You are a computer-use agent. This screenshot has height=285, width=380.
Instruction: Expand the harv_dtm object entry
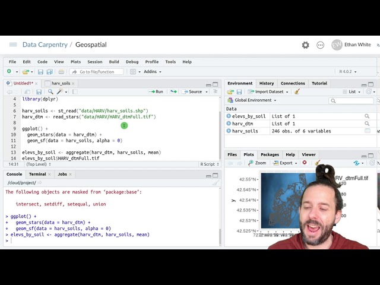(x=229, y=123)
